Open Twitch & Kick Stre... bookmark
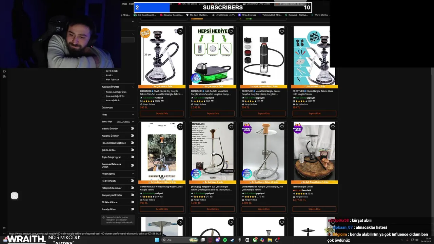The width and height of the screenshot is (434, 244). [x=270, y=15]
